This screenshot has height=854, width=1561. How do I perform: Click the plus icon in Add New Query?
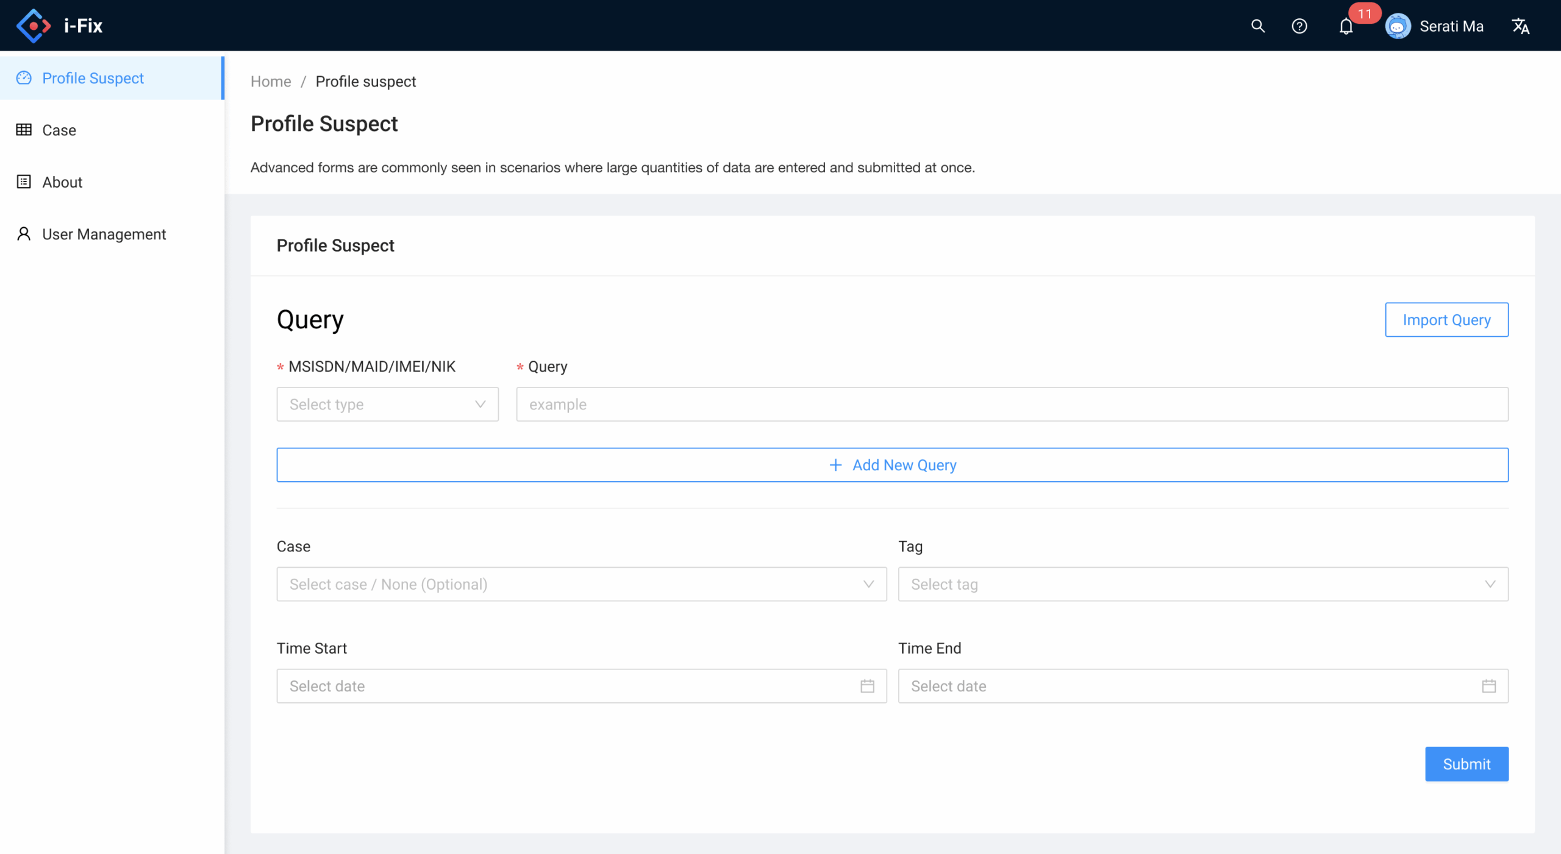pyautogui.click(x=835, y=465)
